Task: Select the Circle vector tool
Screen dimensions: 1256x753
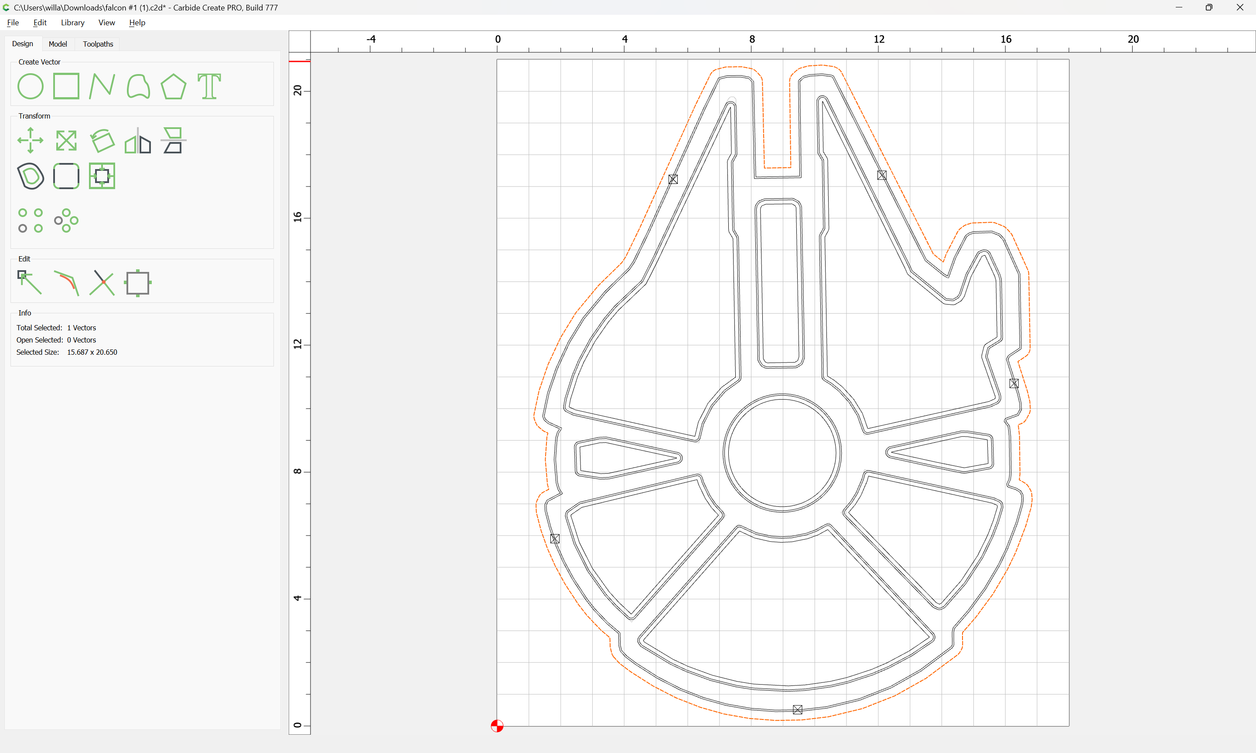Action: (x=31, y=86)
